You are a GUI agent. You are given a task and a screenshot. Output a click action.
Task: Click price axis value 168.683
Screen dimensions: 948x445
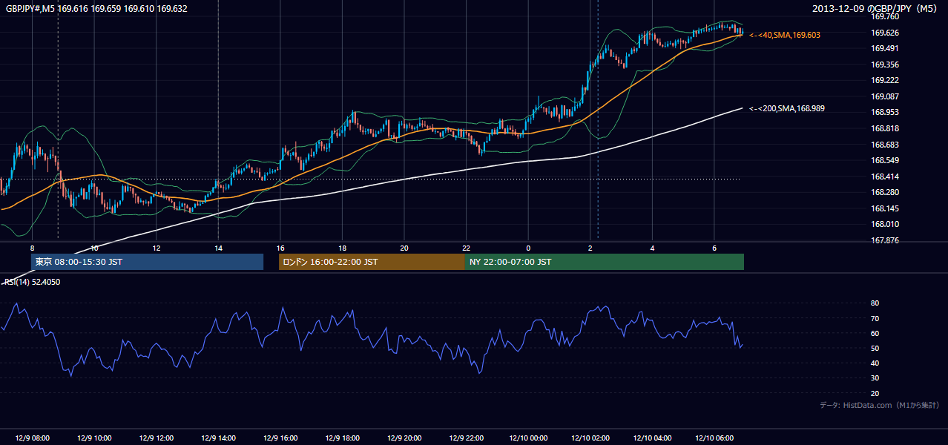click(884, 145)
